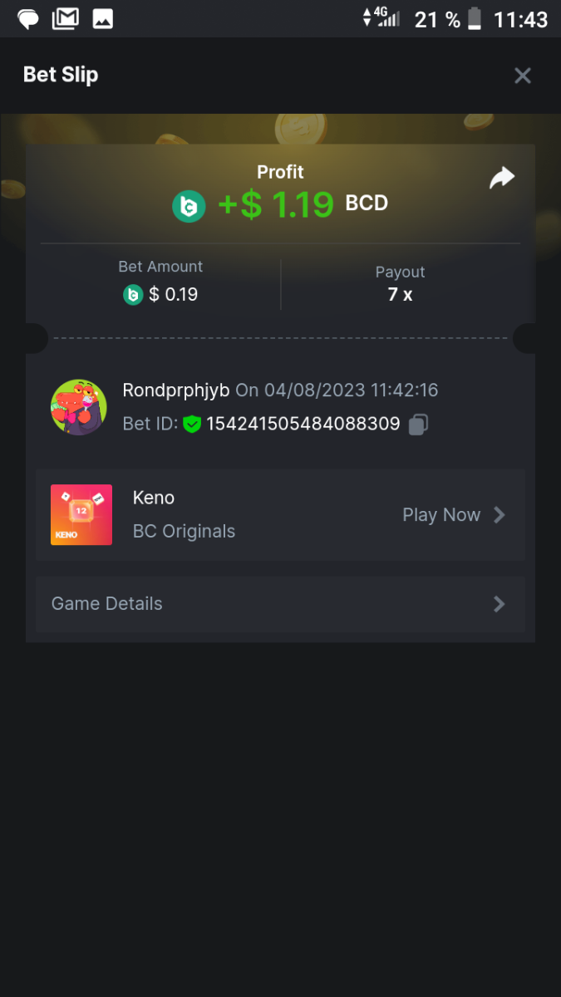Screen dimensions: 561x997
Task: Tap the small coin icon by bet amount
Action: [133, 294]
